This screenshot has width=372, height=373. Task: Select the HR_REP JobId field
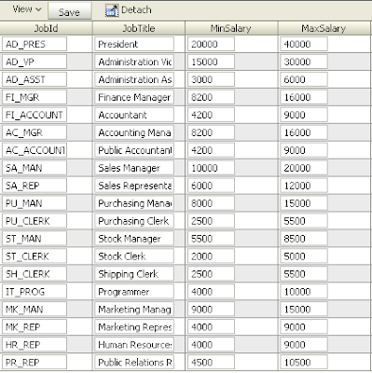(x=34, y=345)
